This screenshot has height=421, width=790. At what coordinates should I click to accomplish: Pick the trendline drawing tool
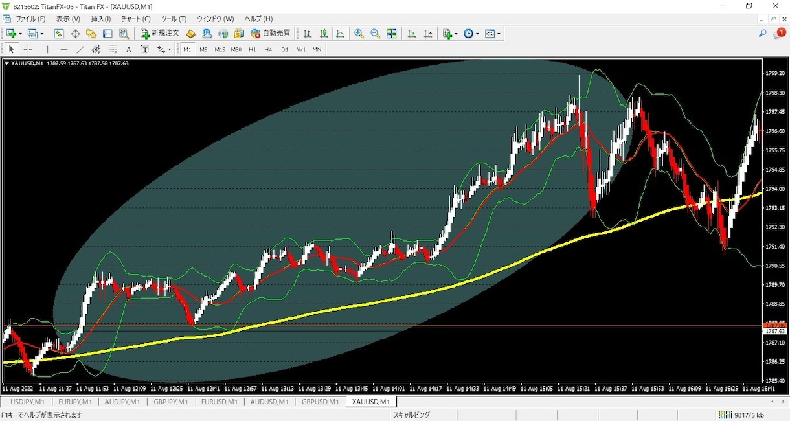(80, 49)
